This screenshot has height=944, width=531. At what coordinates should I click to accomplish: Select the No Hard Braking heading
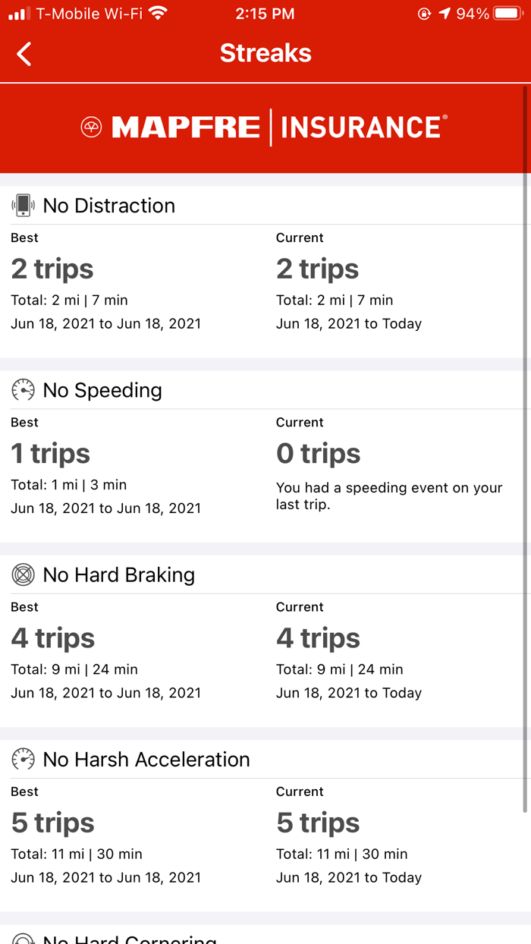click(119, 575)
